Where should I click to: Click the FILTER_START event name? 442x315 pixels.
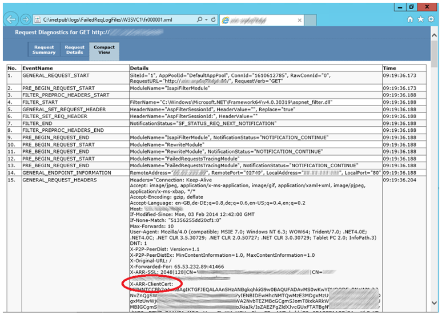[40, 102]
